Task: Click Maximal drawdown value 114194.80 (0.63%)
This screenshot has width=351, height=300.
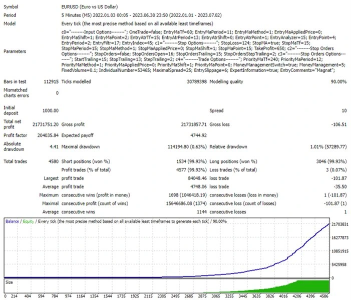Action: pos(187,147)
